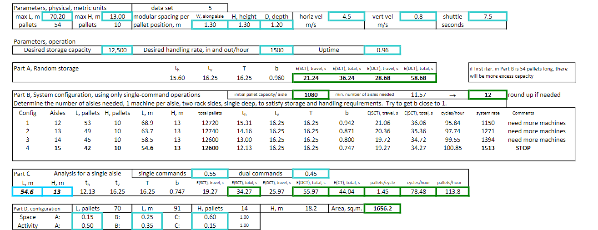Click the E(DCT) travel 28.68 result
The width and height of the screenshot is (598, 230).
click(x=382, y=78)
